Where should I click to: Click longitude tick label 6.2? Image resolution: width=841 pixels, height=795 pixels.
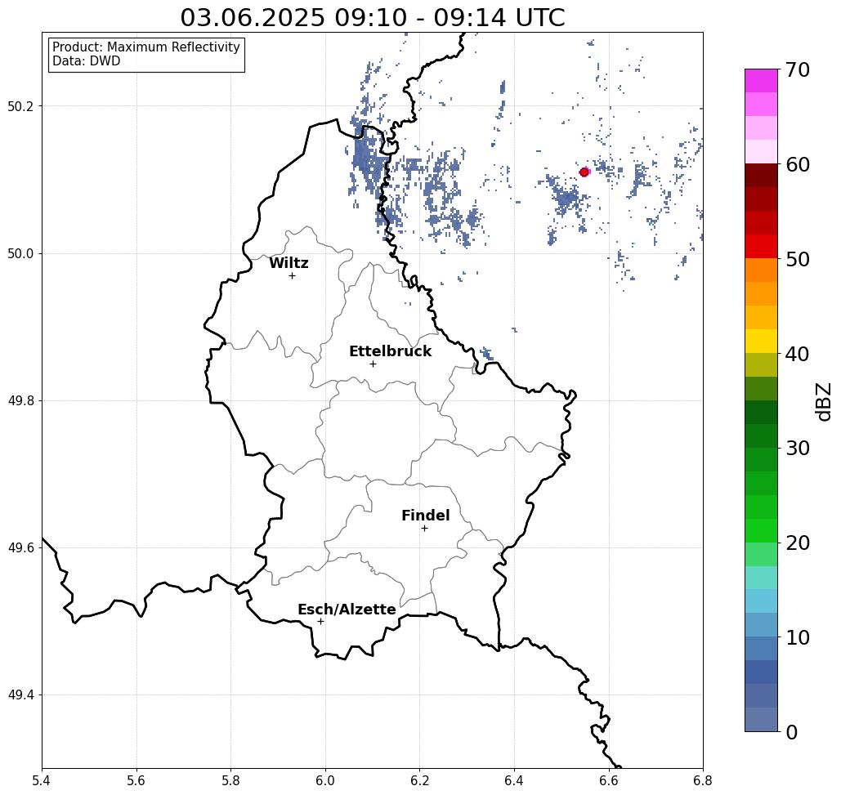(x=419, y=780)
